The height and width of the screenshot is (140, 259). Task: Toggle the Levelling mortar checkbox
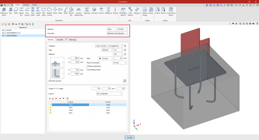tap(88, 70)
